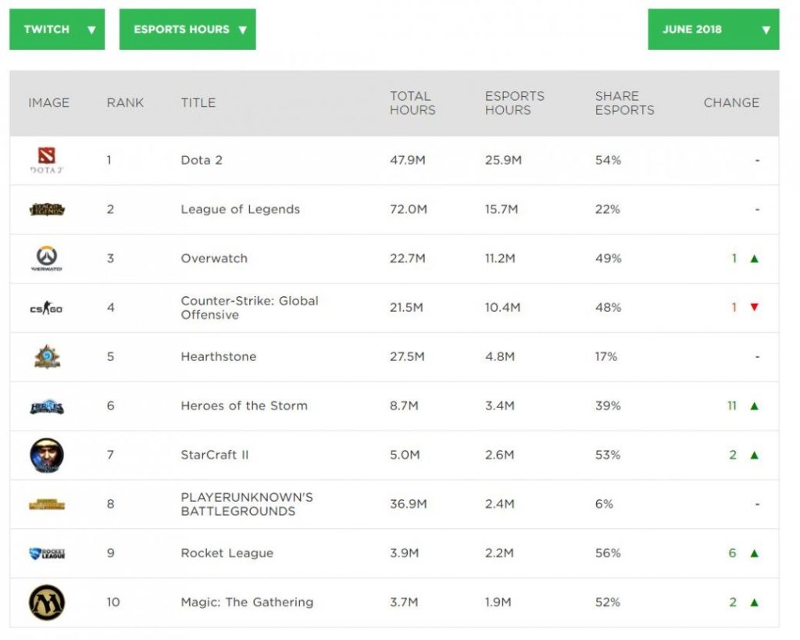Screen dimensions: 800x640
Task: Sort by the Total Hours column header
Action: [412, 103]
